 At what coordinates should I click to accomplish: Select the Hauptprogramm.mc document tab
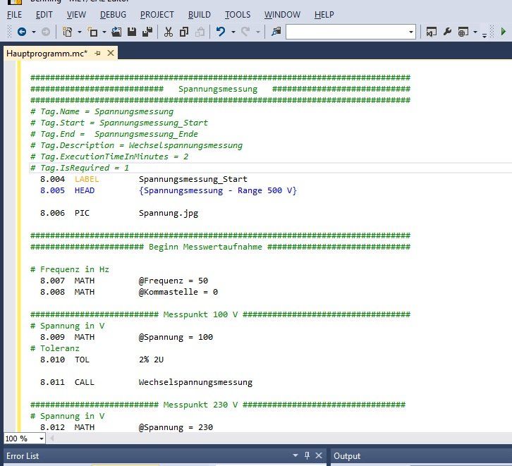coord(47,54)
